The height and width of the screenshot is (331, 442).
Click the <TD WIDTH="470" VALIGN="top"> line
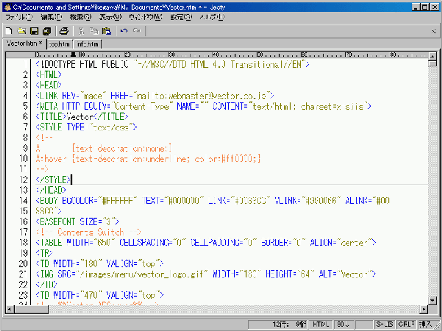(99, 295)
